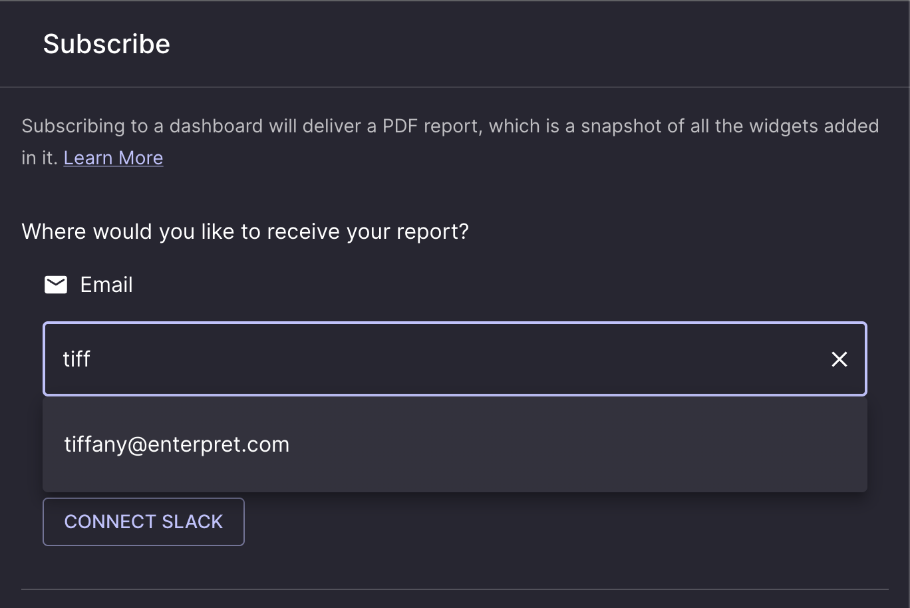Open the Learn More link
Screen dimensions: 910x608
(113, 158)
